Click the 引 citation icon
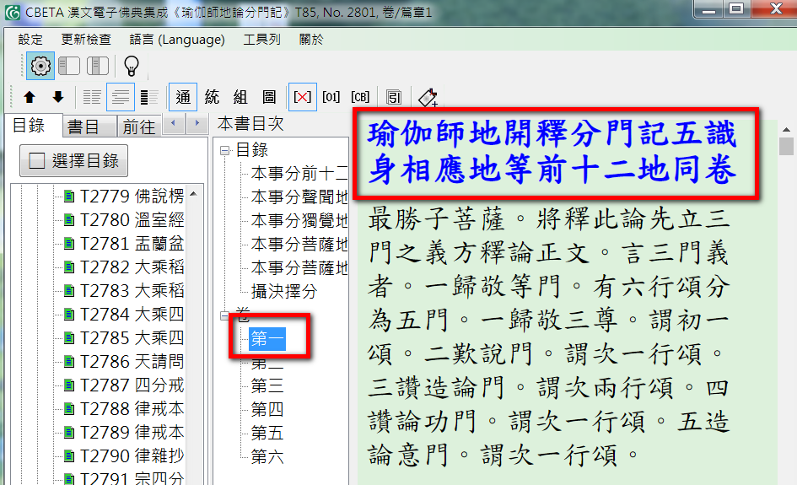 click(394, 97)
